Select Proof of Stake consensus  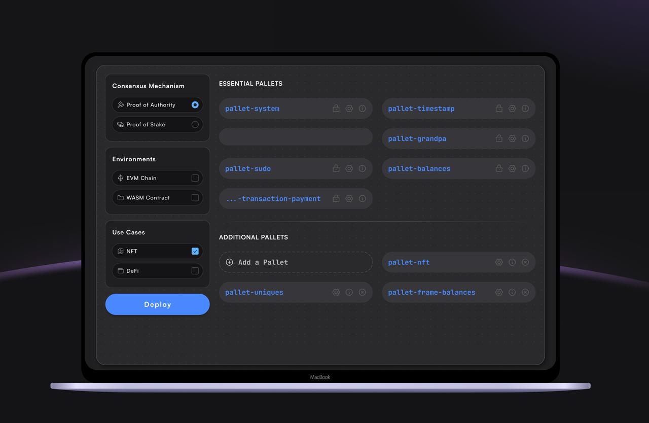pyautogui.click(x=194, y=124)
